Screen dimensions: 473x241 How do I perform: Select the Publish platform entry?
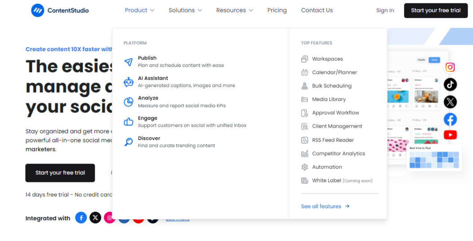[x=174, y=62]
